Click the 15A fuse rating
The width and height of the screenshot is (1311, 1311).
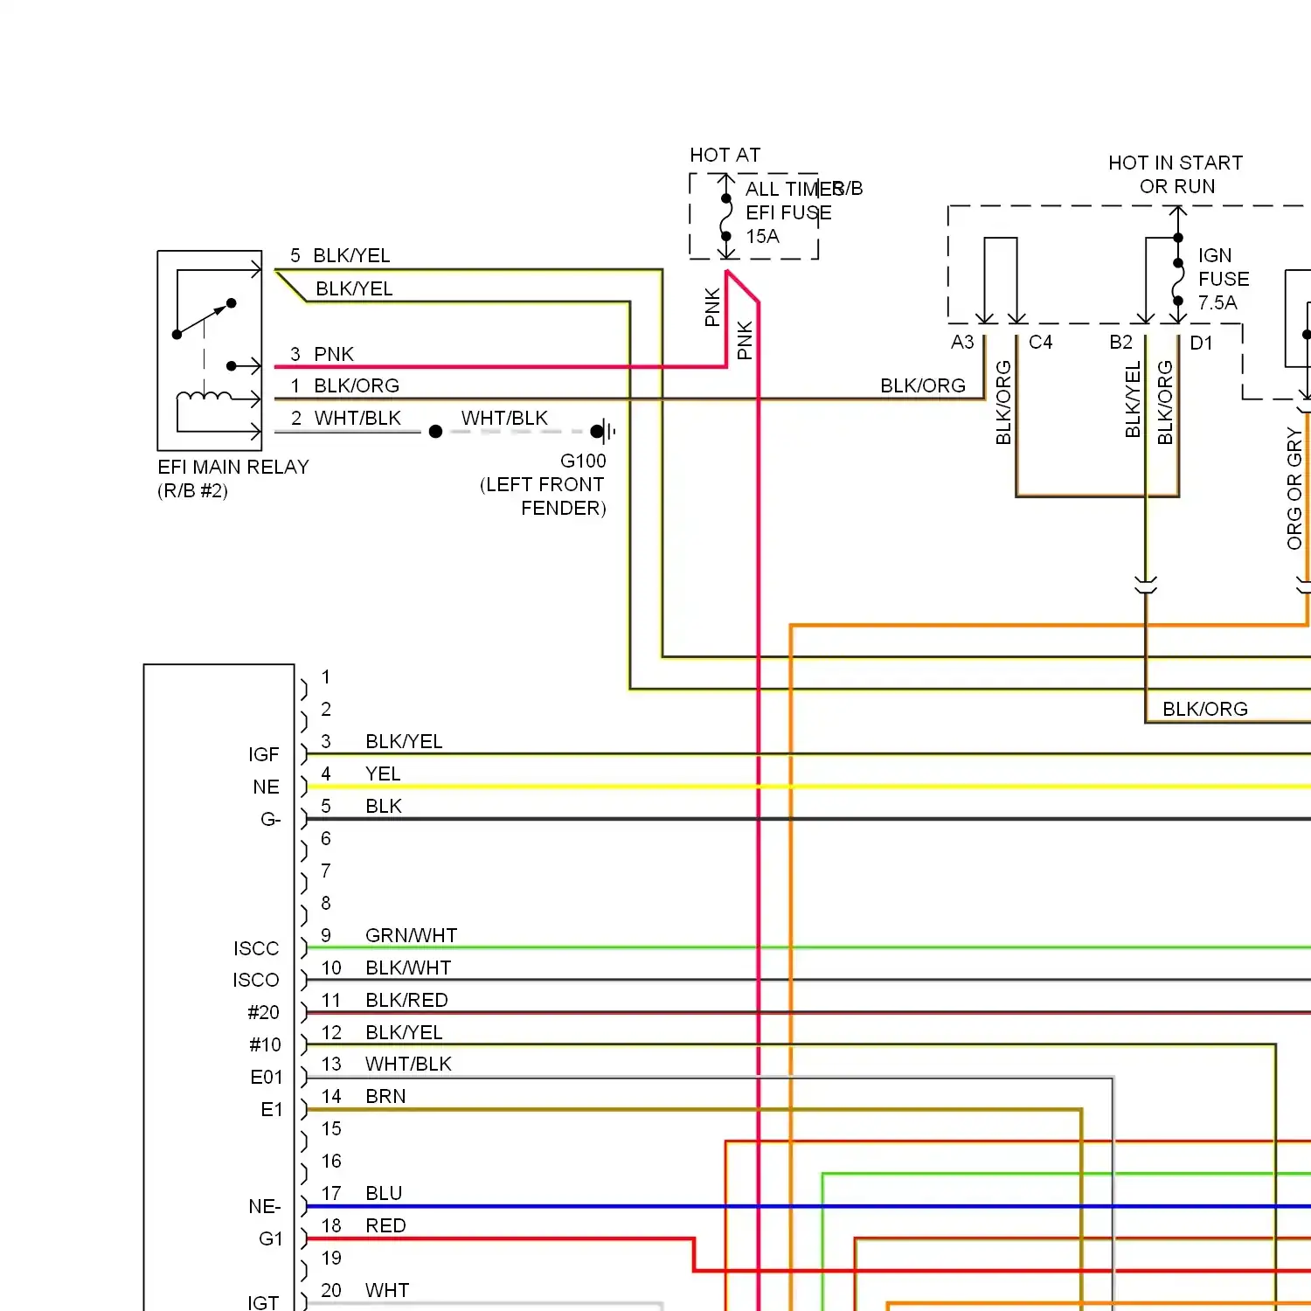coord(762,236)
